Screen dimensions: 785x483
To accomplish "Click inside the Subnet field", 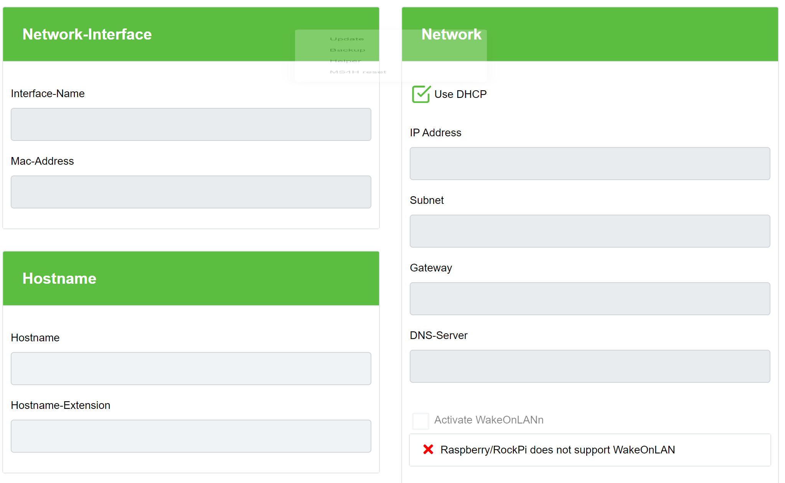I will click(590, 231).
